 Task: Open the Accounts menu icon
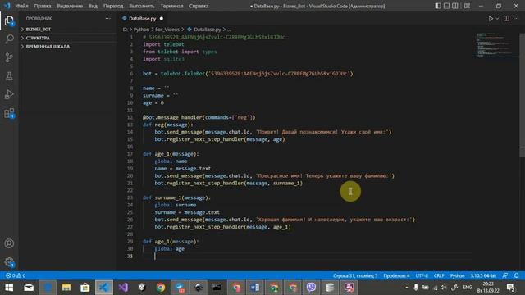tap(9, 243)
